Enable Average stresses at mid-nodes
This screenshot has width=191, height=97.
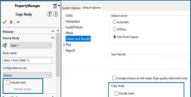(x=114, y=78)
